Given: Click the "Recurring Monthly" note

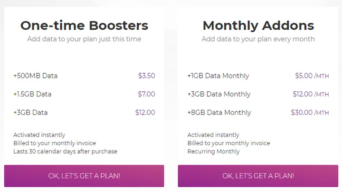Looking at the screenshot, I should tap(213, 151).
